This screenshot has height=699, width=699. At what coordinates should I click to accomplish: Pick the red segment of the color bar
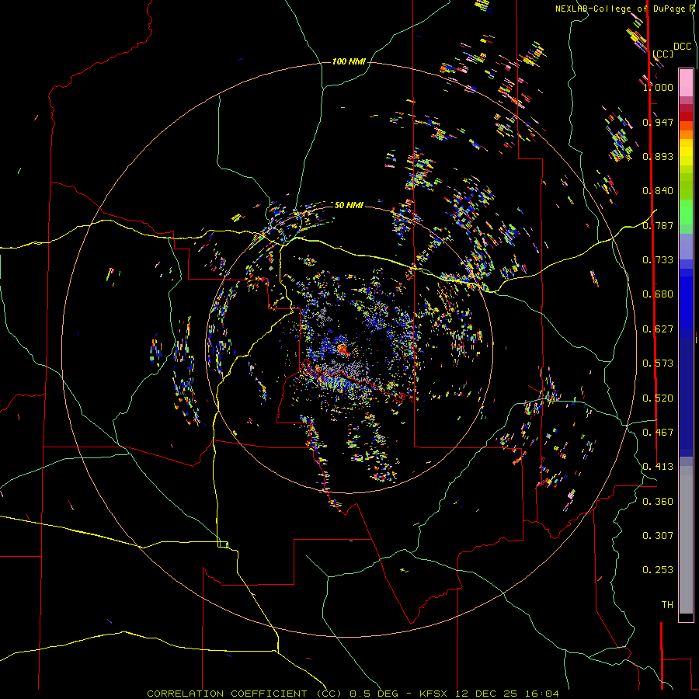tap(686, 116)
